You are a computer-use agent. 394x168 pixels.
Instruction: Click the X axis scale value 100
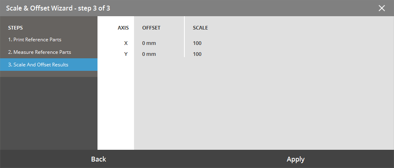(197, 43)
